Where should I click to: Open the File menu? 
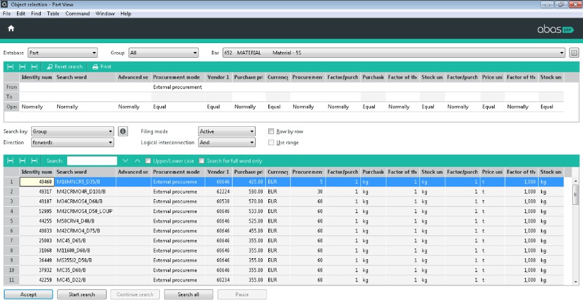(x=6, y=13)
